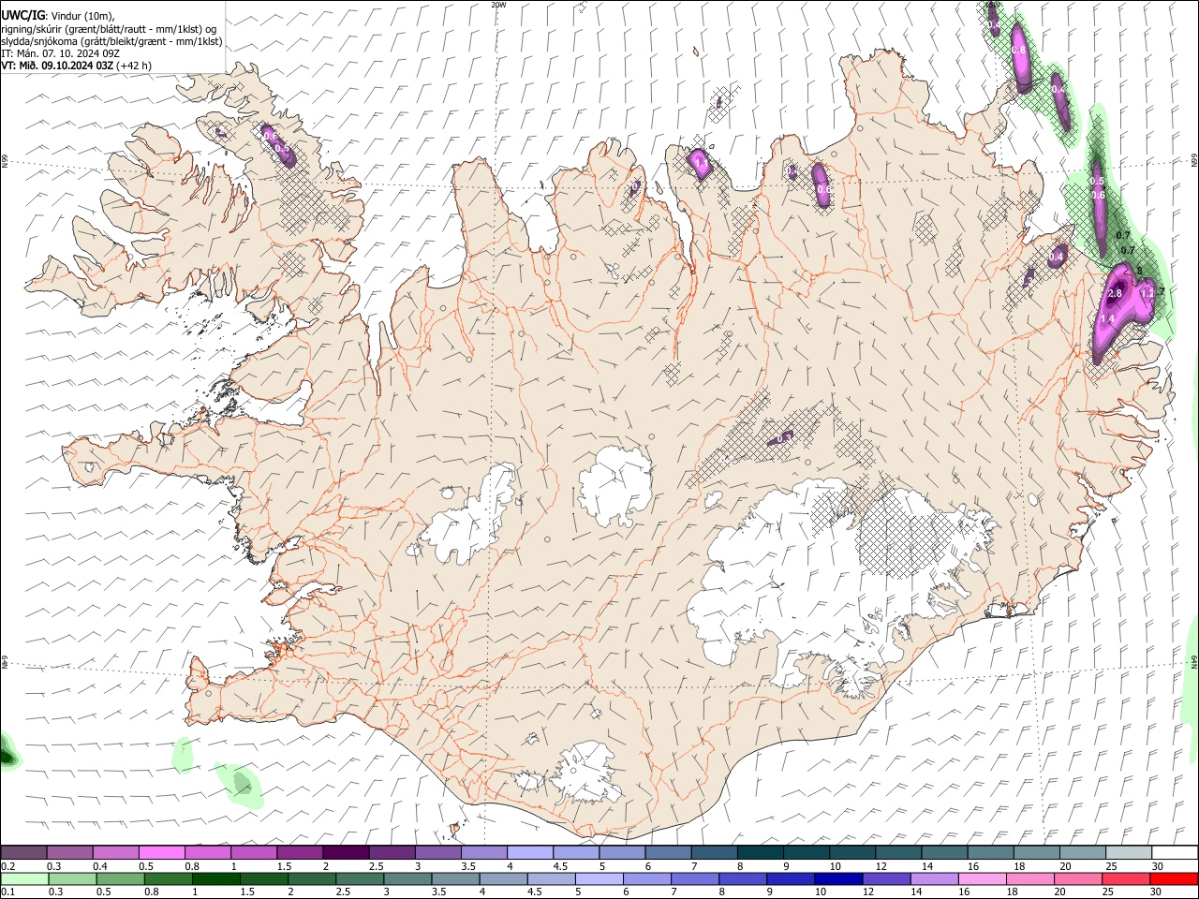Select the bottom-row legend label 0.1
Screen dimensions: 1199x899
coord(7,892)
